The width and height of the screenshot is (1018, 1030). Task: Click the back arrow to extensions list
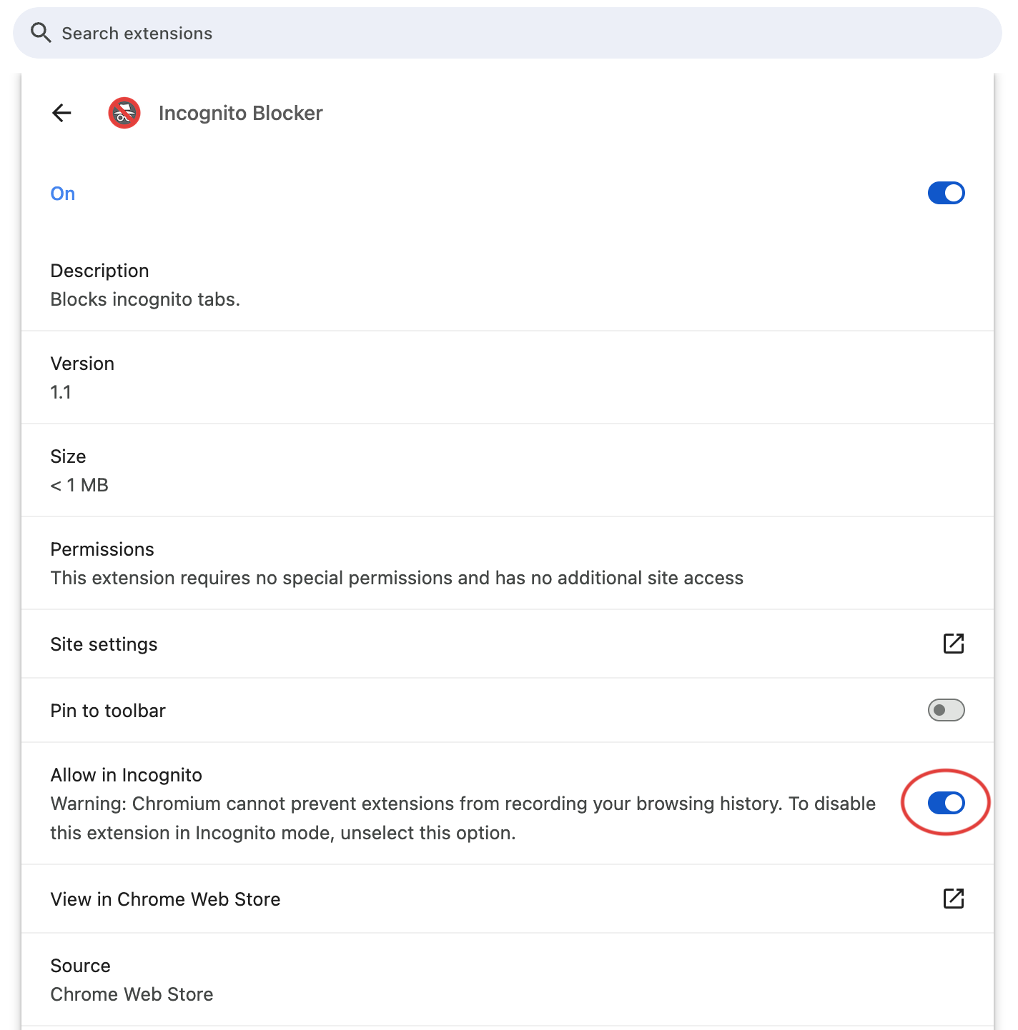click(x=62, y=113)
